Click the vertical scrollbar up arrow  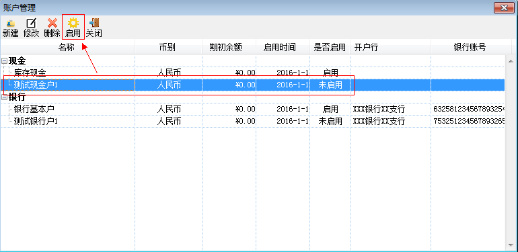[x=511, y=60]
